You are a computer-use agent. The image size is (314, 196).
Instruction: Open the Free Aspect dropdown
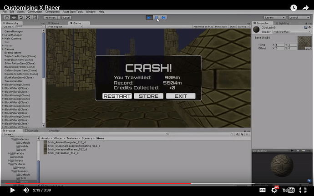(65, 27)
